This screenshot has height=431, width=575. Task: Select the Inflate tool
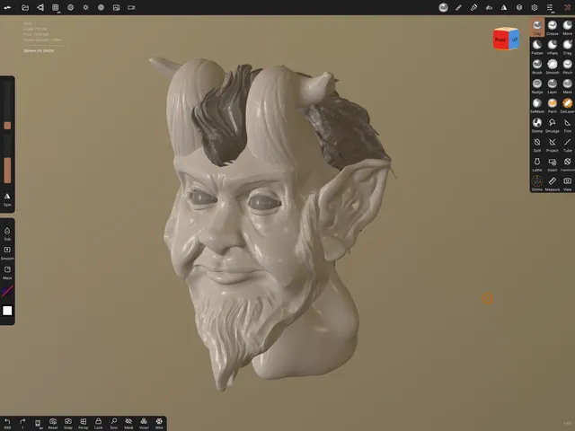tap(553, 47)
